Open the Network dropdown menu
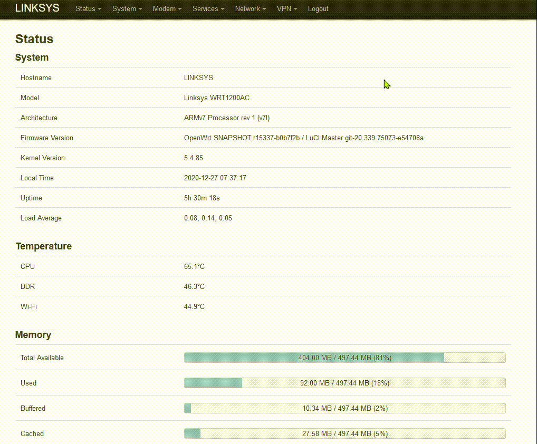This screenshot has width=537, height=444. pyautogui.click(x=251, y=9)
